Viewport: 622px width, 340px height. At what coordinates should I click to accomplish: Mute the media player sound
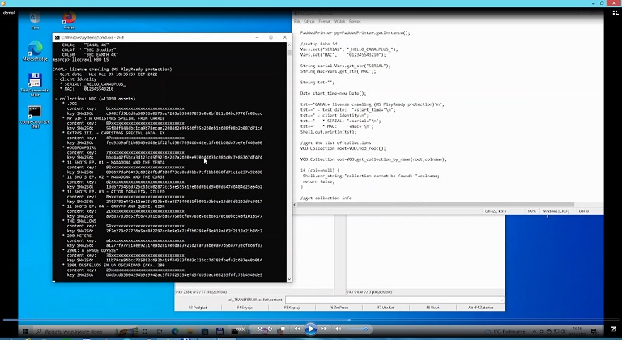pyautogui.click(x=339, y=329)
